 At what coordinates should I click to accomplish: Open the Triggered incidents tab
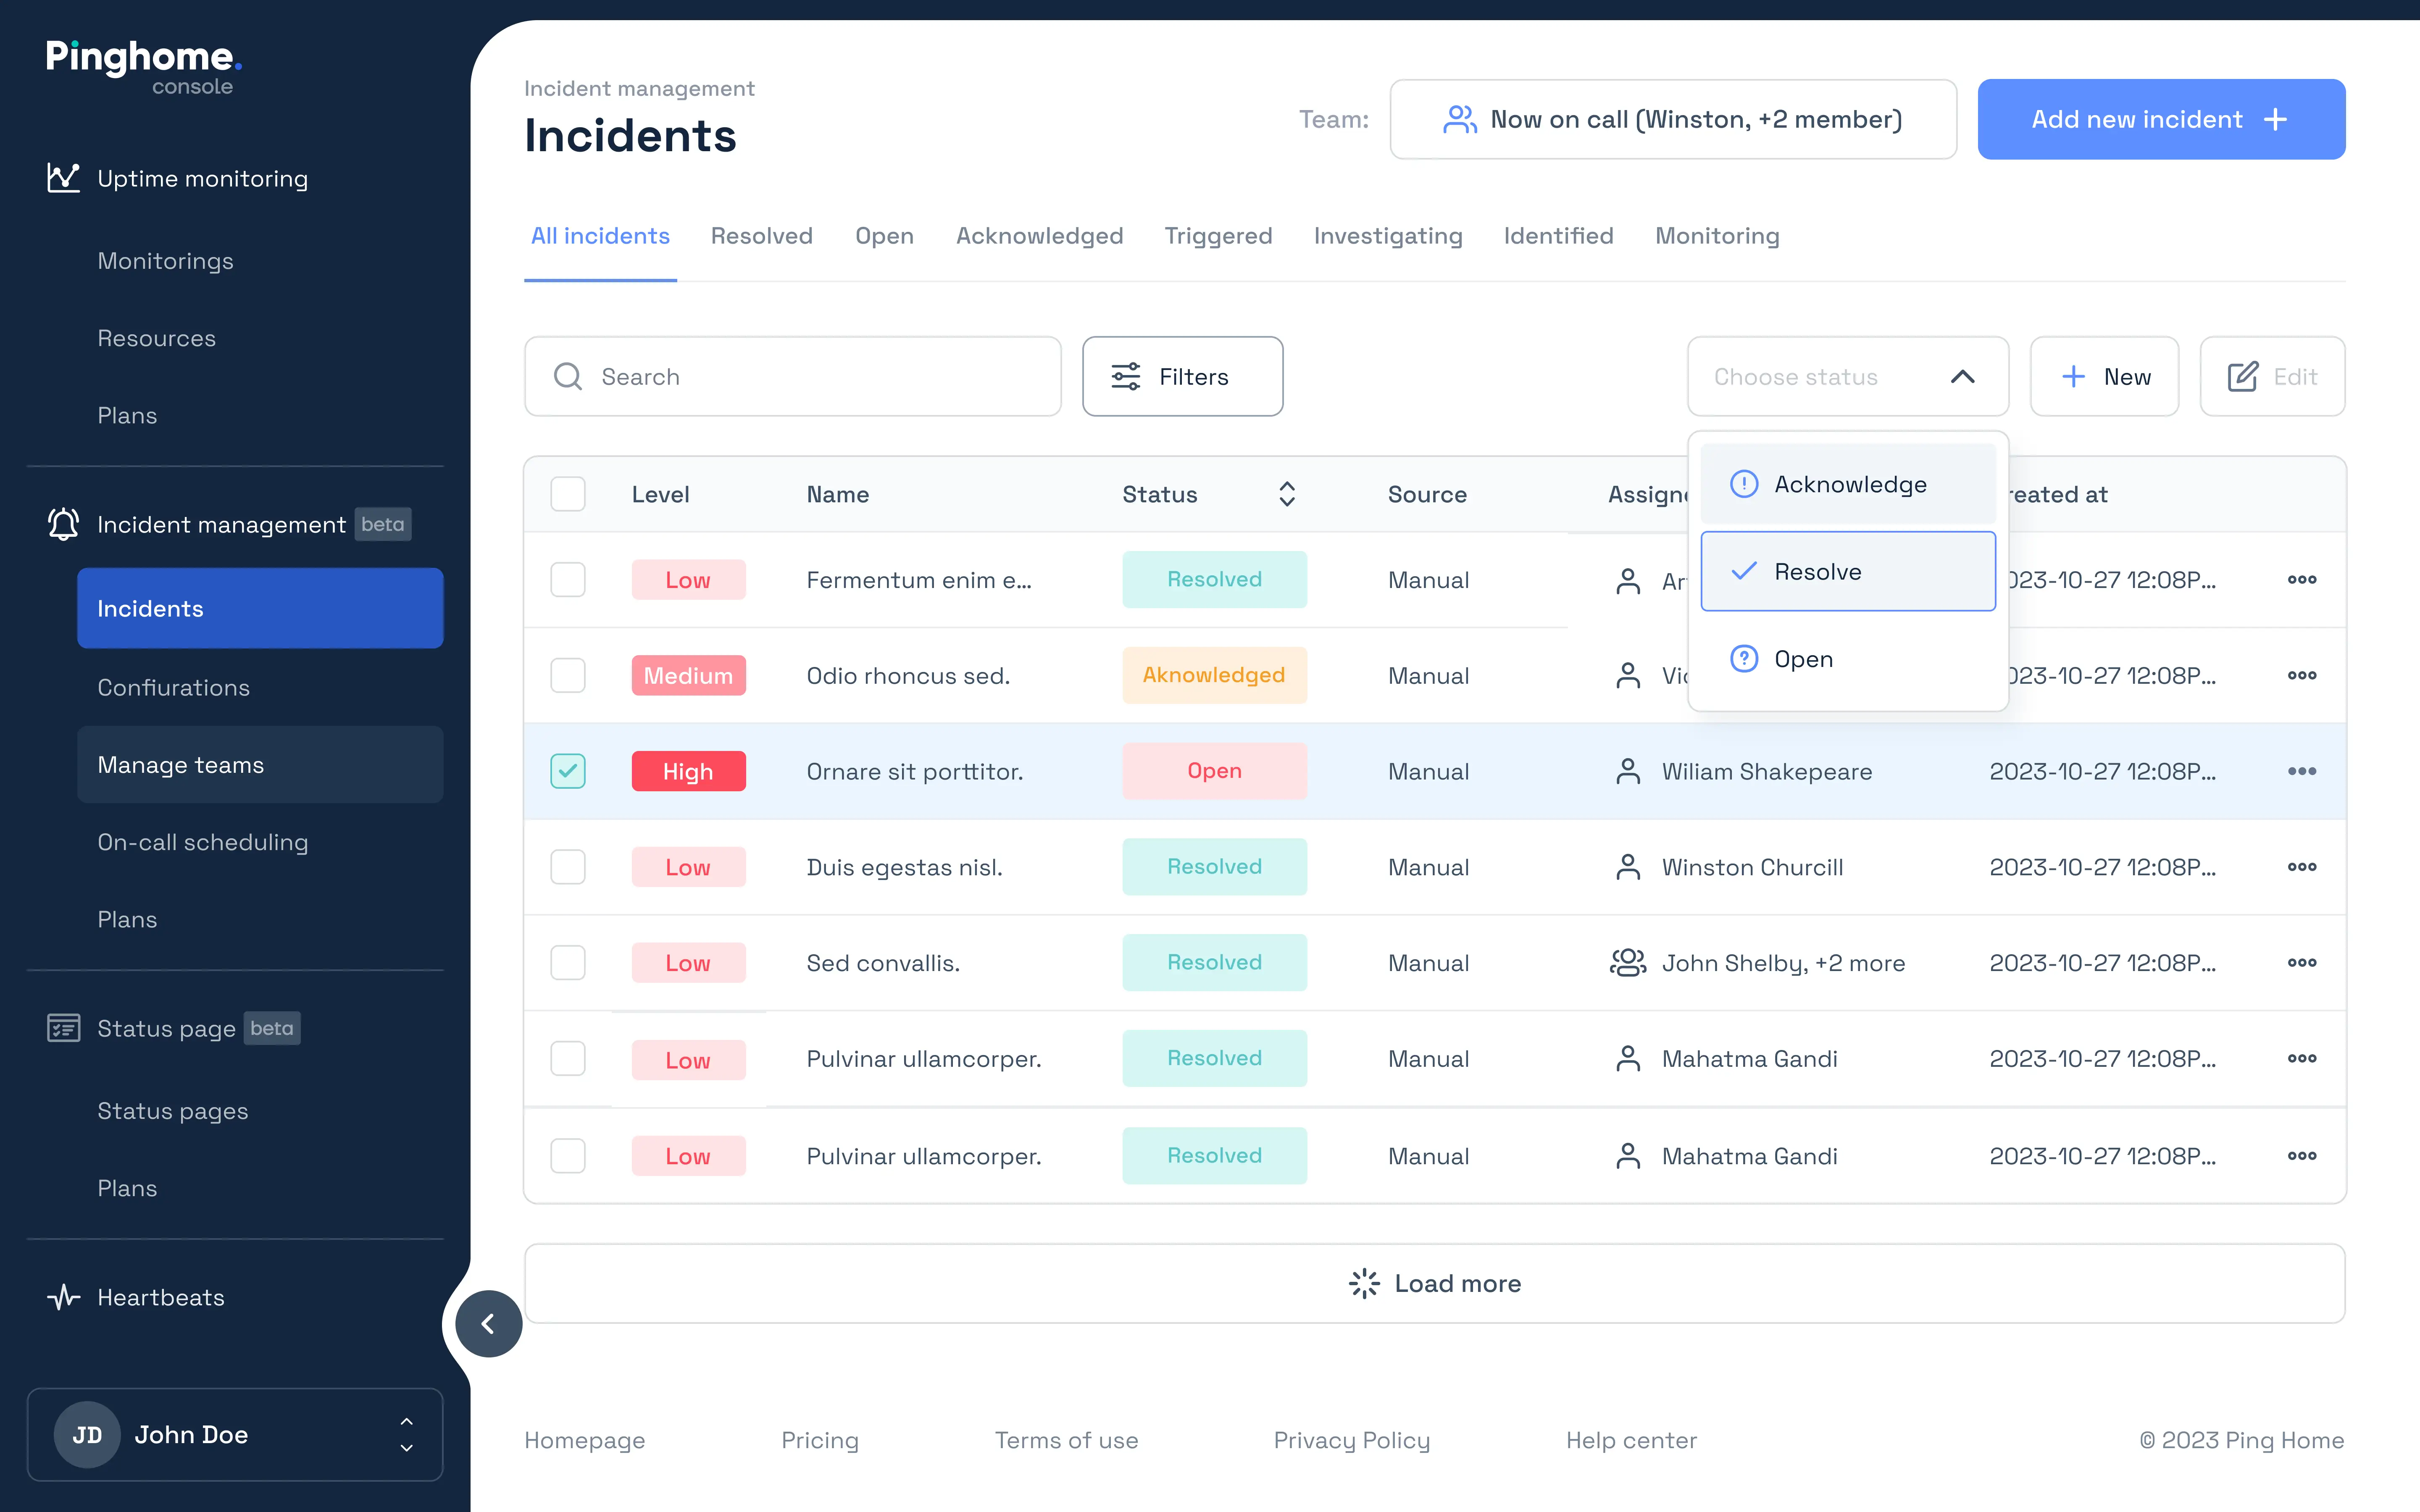click(1218, 236)
